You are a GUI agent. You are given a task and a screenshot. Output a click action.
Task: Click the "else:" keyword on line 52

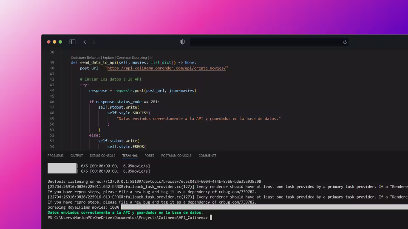(x=95, y=135)
